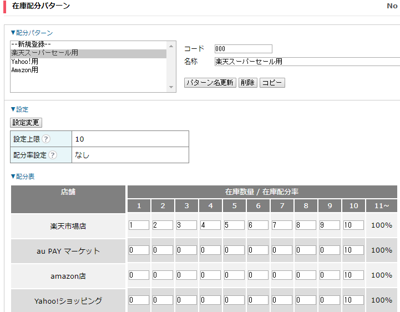Click amazon店 quantity 1 input field

coord(139,275)
